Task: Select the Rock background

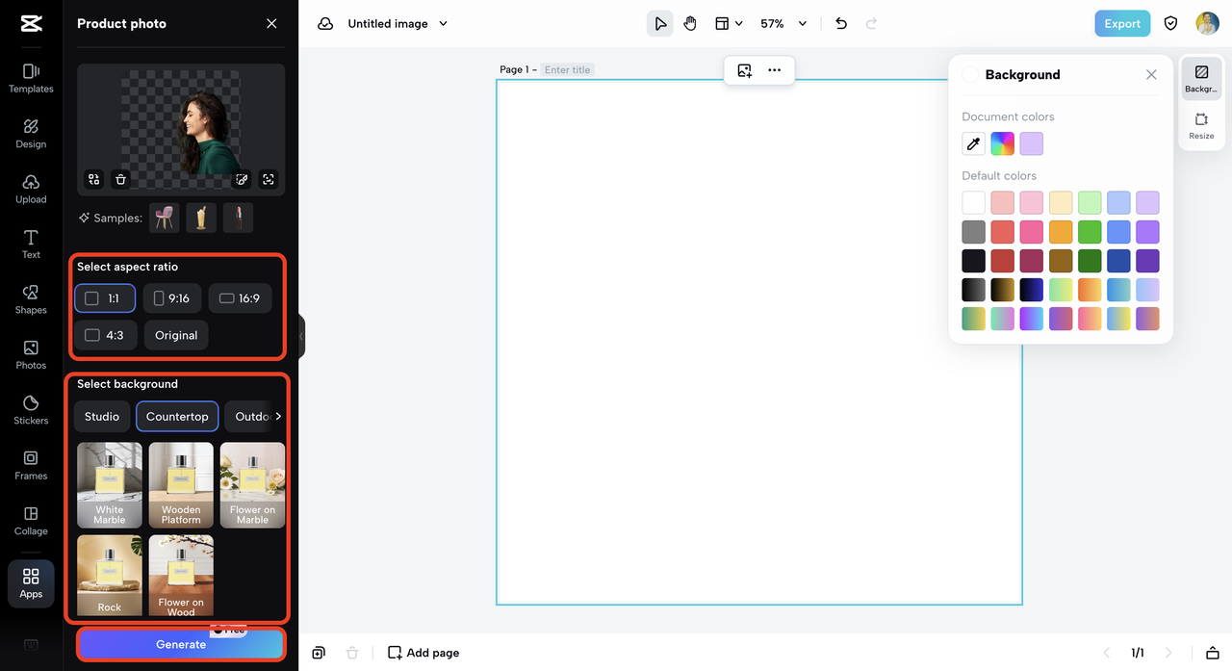Action: coord(110,576)
